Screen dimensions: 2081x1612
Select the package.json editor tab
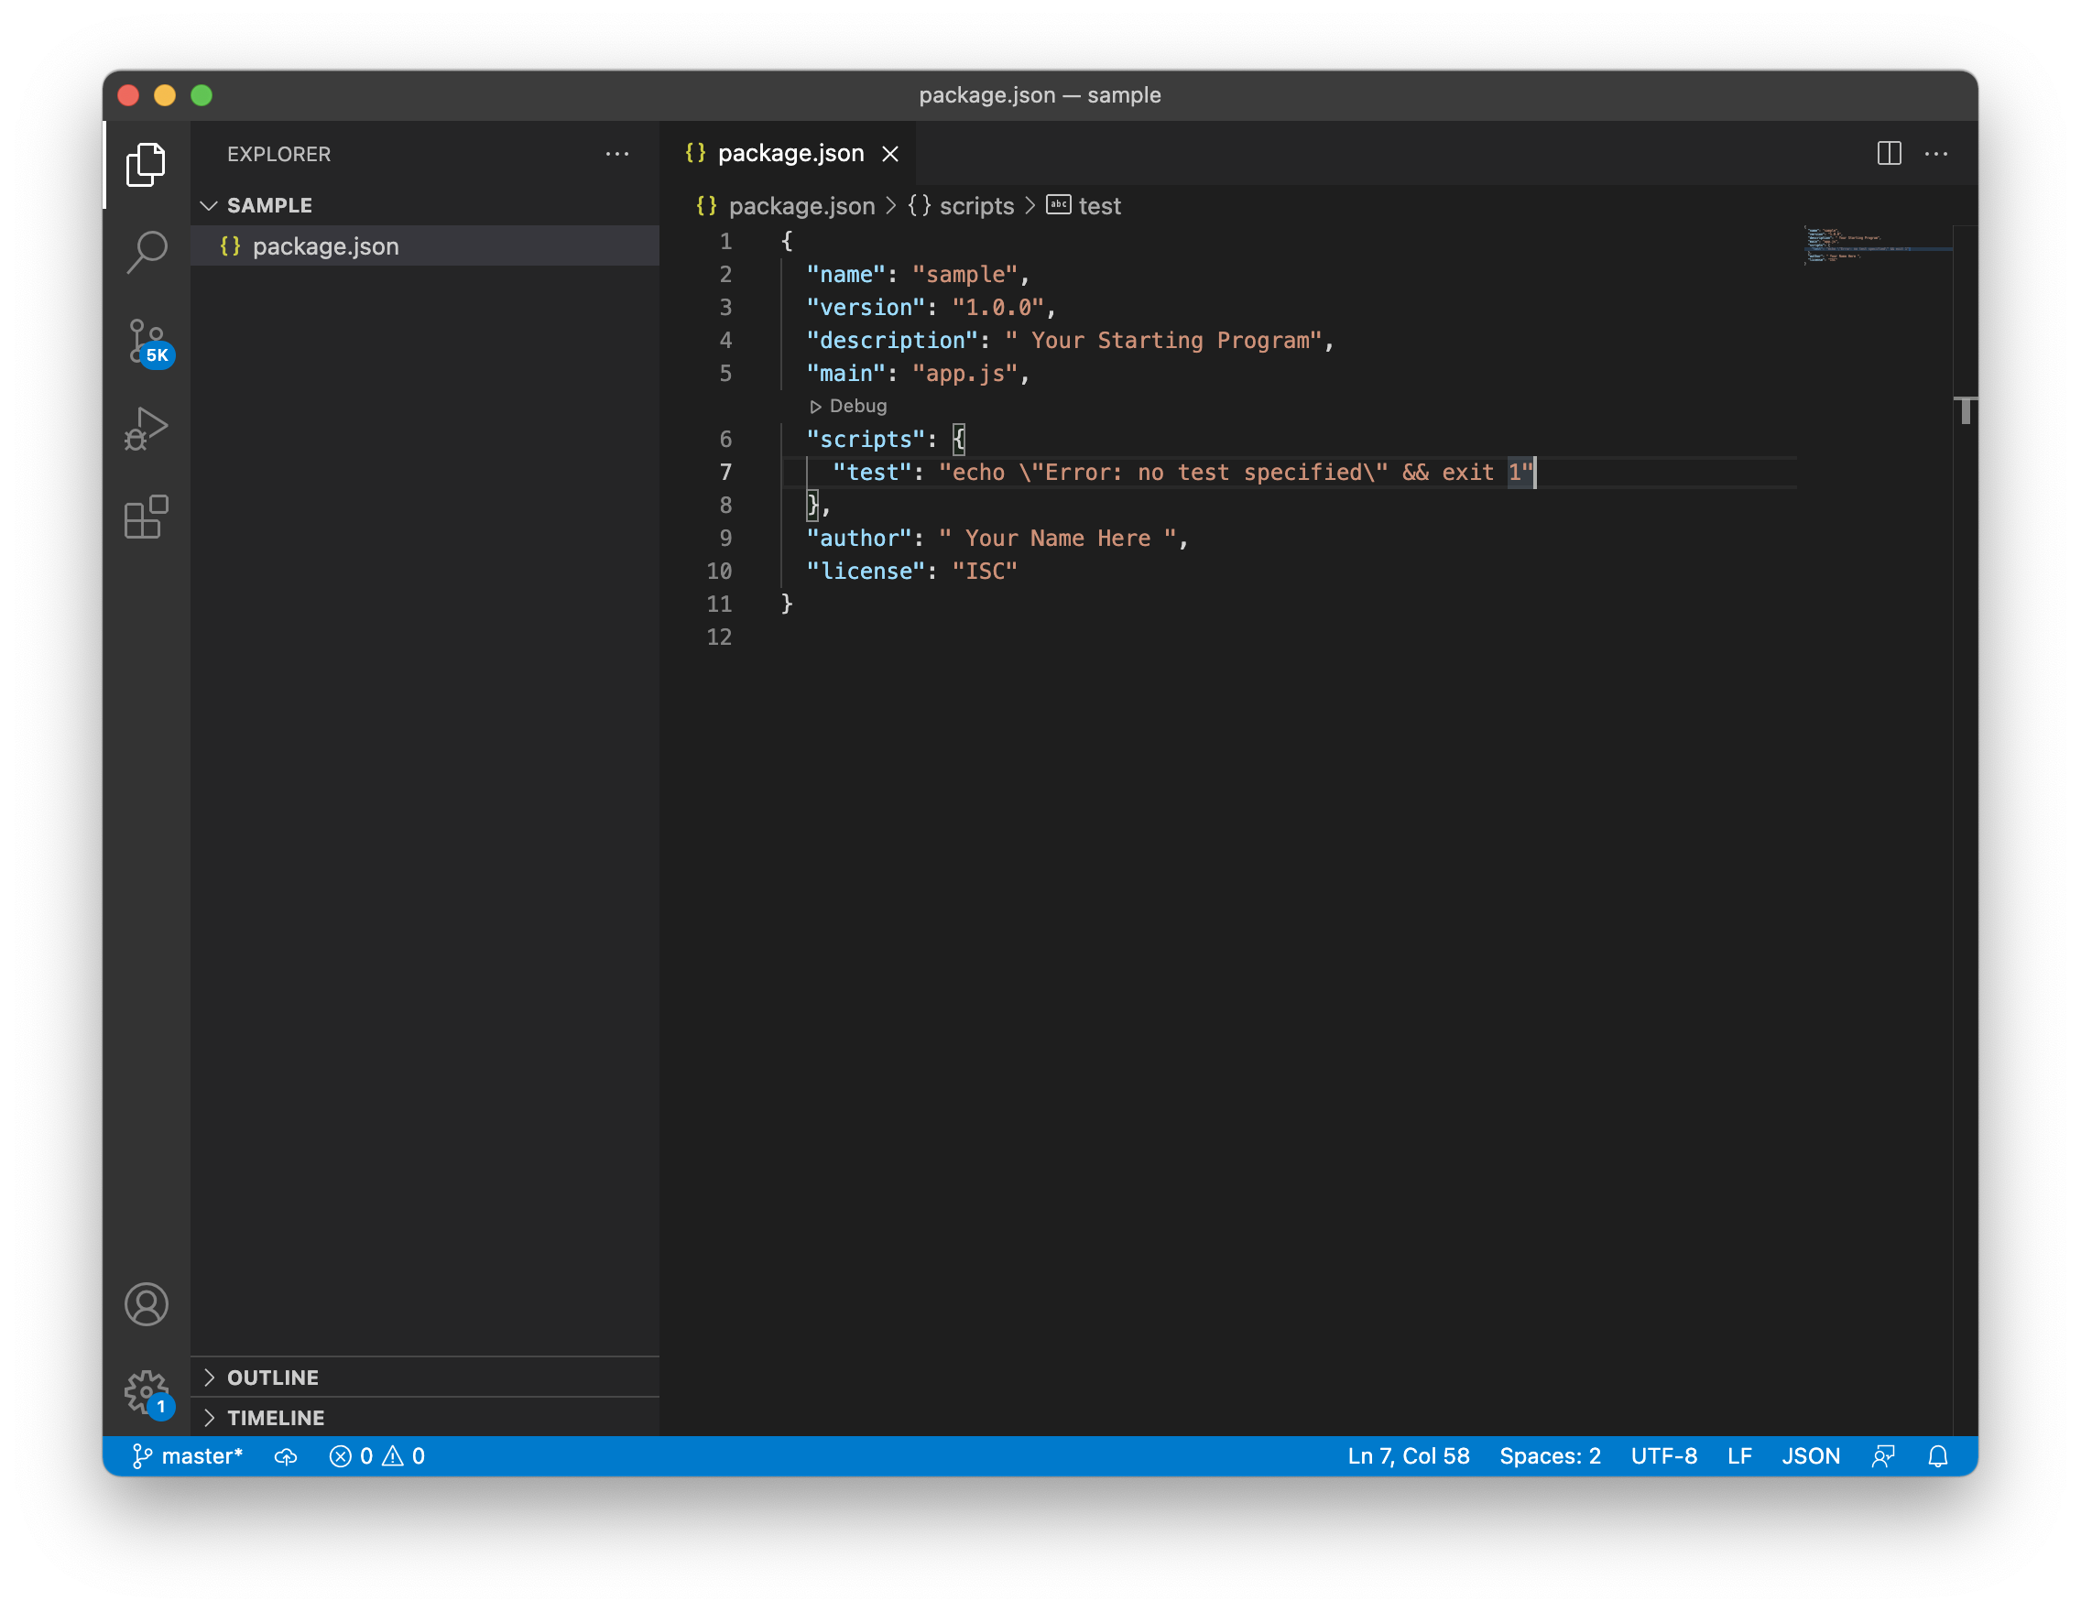coord(789,153)
